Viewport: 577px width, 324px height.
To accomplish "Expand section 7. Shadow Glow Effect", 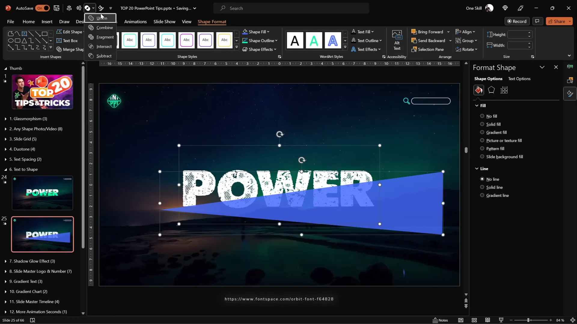I will [x=6, y=261].
